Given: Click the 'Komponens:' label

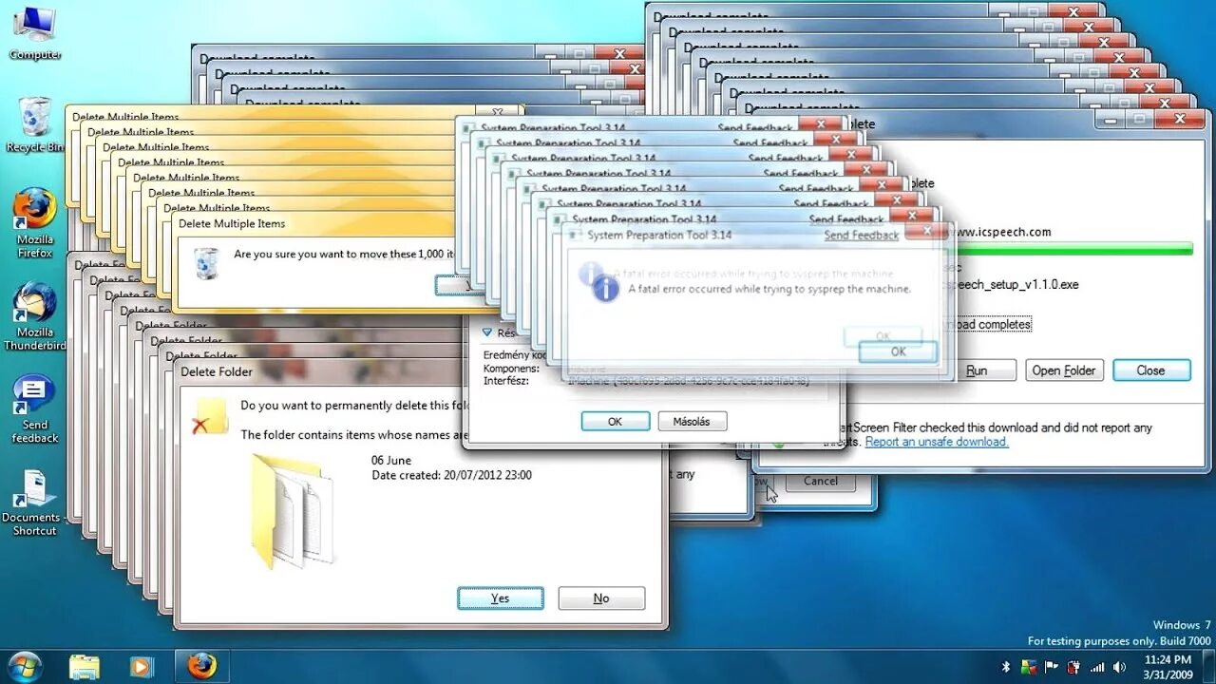Looking at the screenshot, I should pos(511,368).
